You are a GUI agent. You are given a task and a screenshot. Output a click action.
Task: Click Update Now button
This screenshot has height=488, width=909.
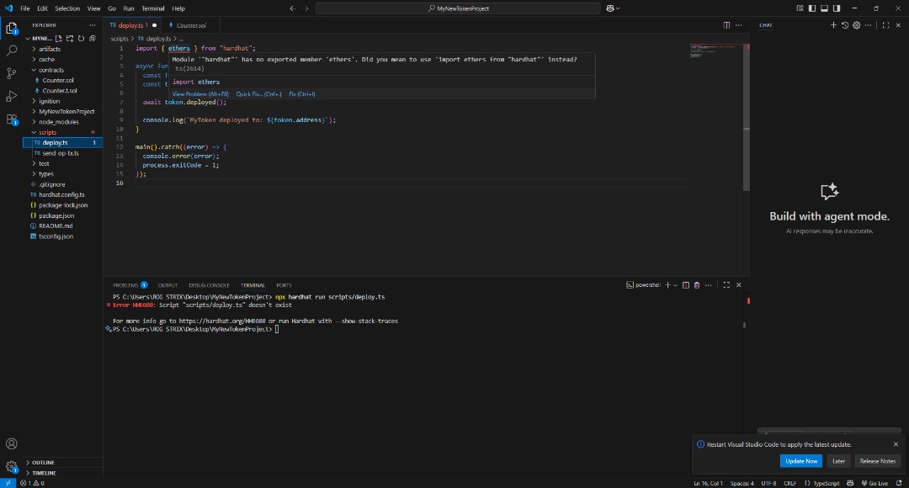[x=801, y=461]
